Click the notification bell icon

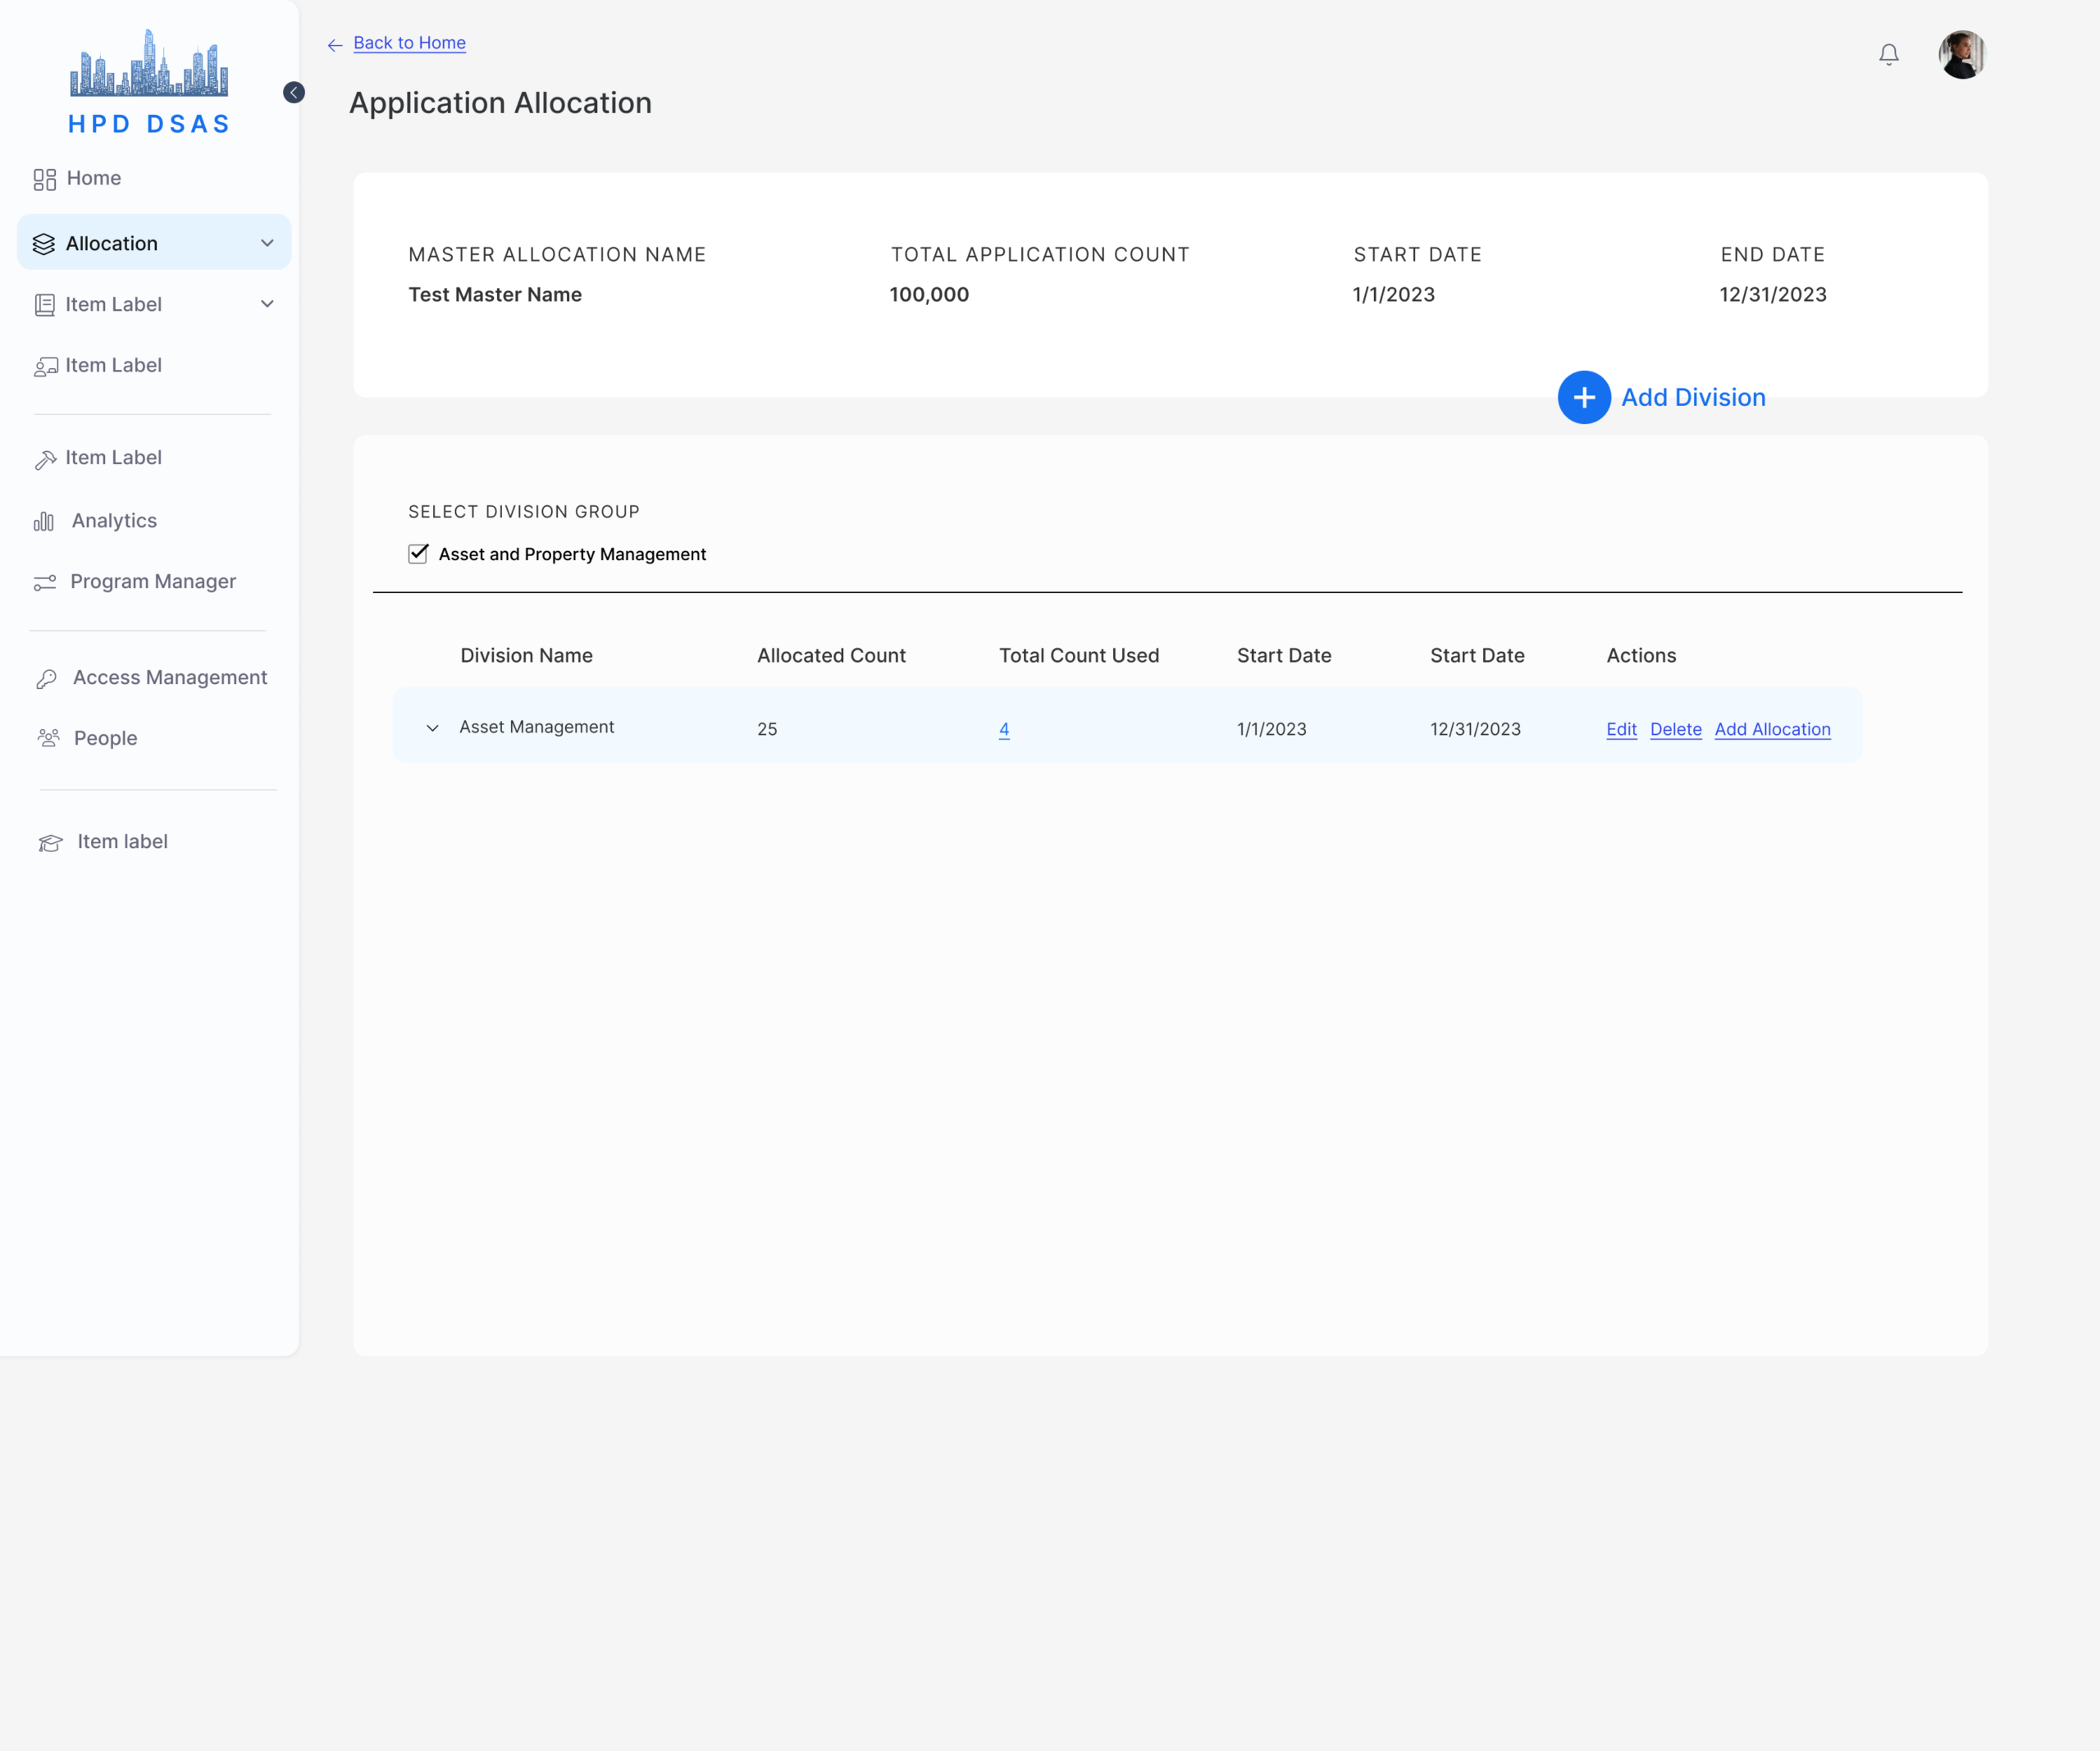(x=1888, y=54)
